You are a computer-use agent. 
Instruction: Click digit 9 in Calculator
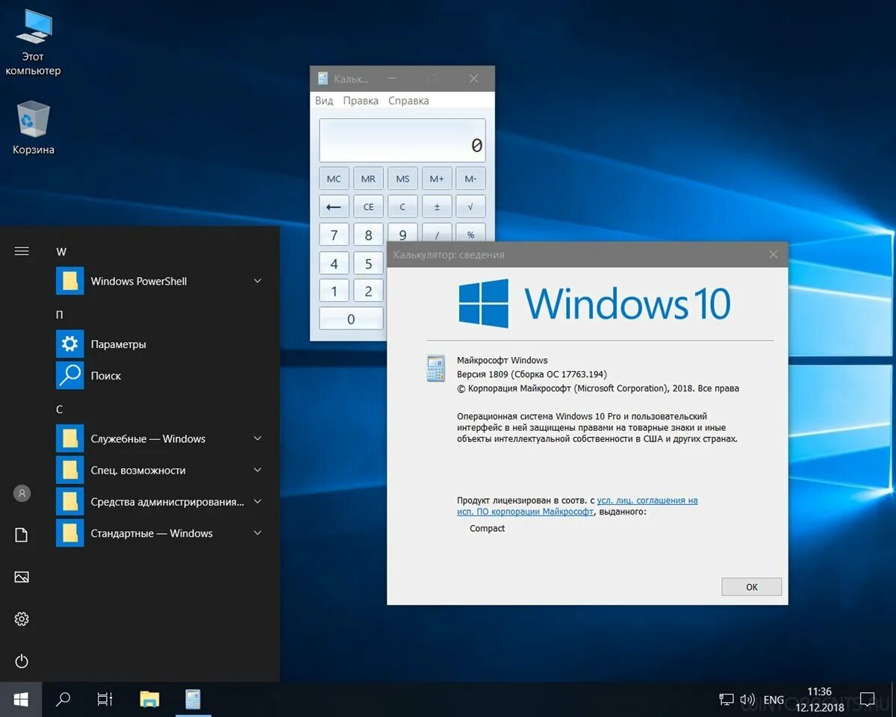[402, 233]
